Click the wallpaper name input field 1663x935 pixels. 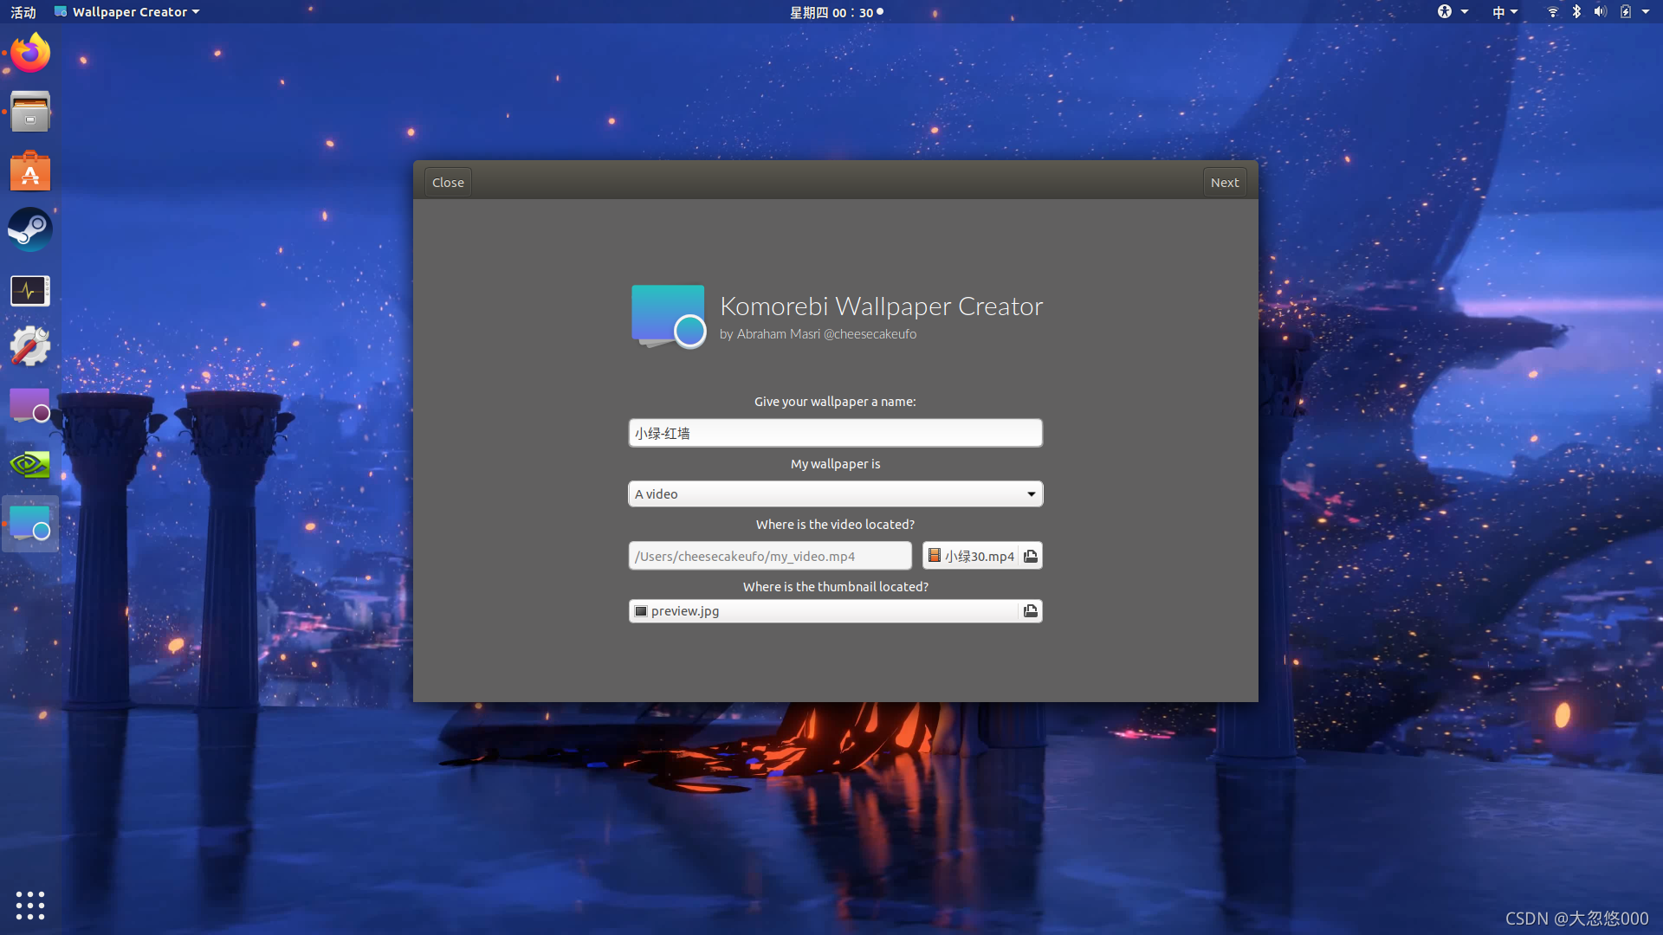pos(835,431)
